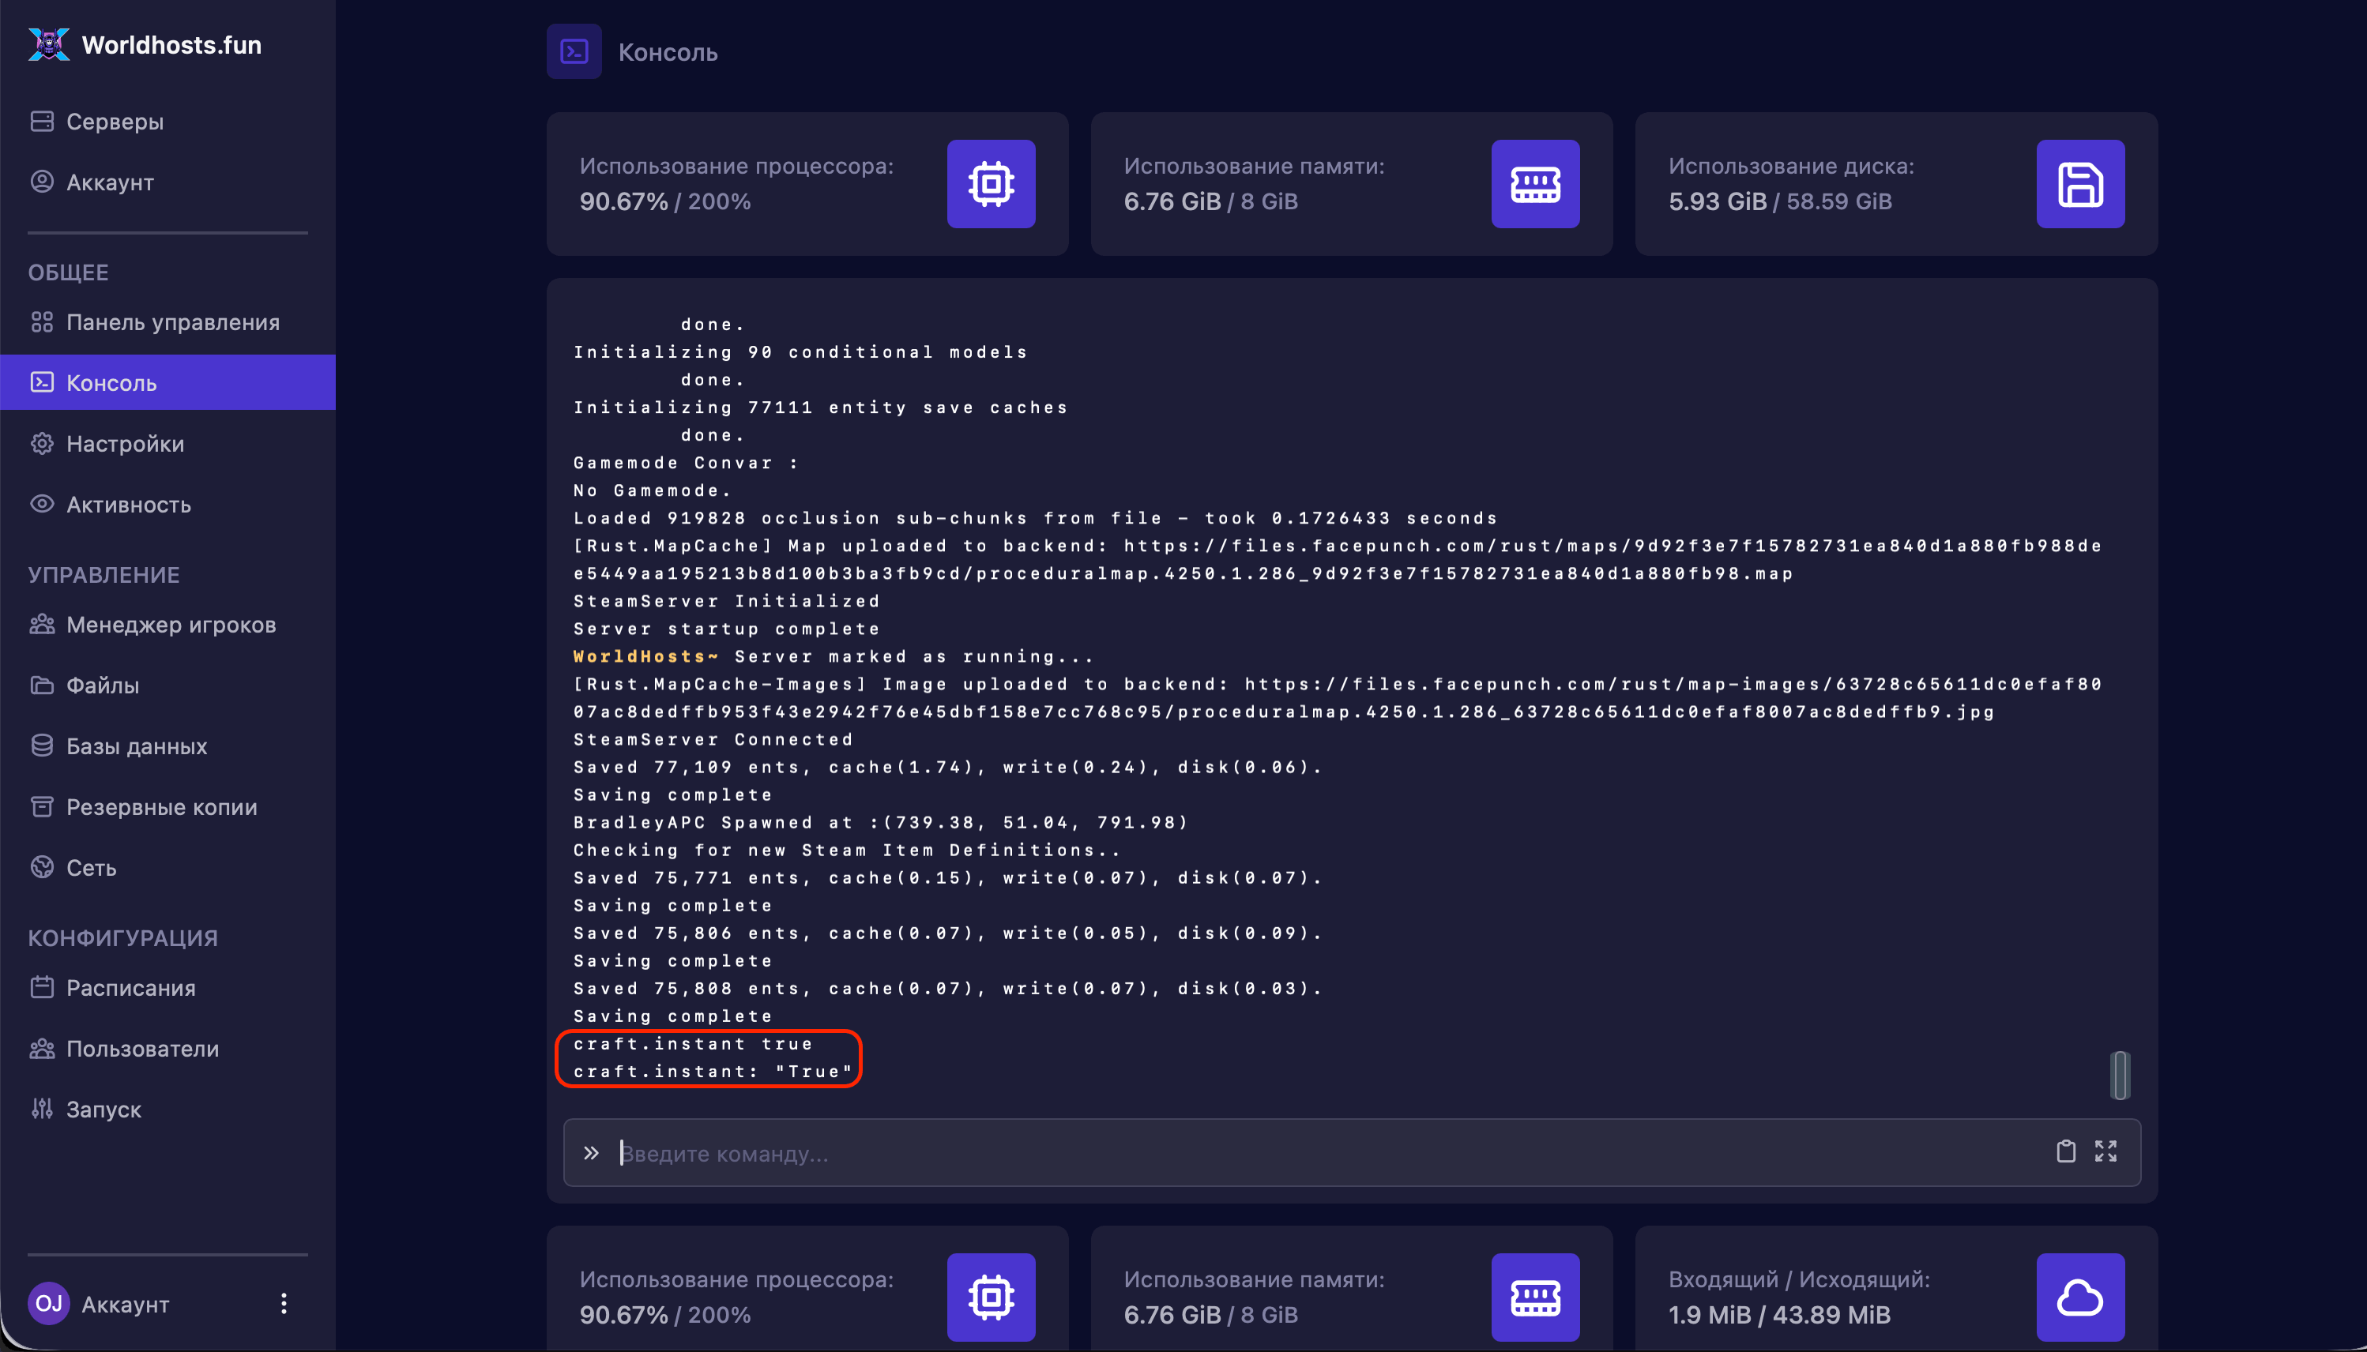Click the Резервные копии archive icon

(x=42, y=807)
